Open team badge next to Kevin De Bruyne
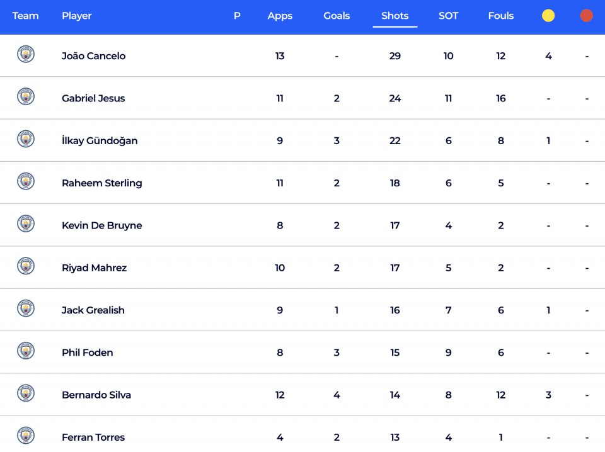605x452 pixels. 26,223
